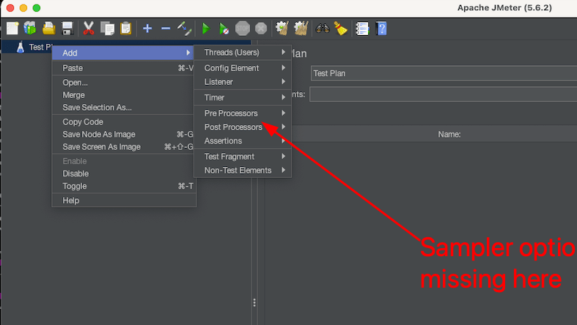Click the New test plan icon
The height and width of the screenshot is (325, 577).
(x=12, y=29)
